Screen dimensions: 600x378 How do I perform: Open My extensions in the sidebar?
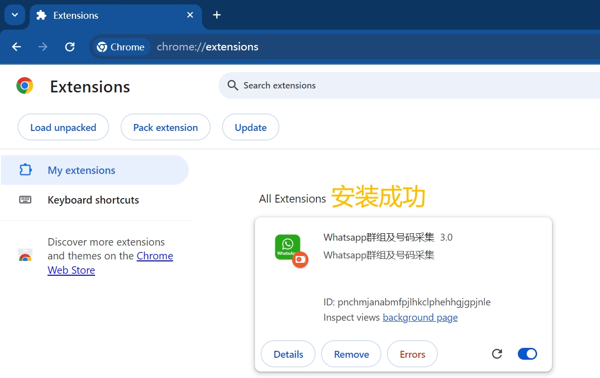[95, 170]
